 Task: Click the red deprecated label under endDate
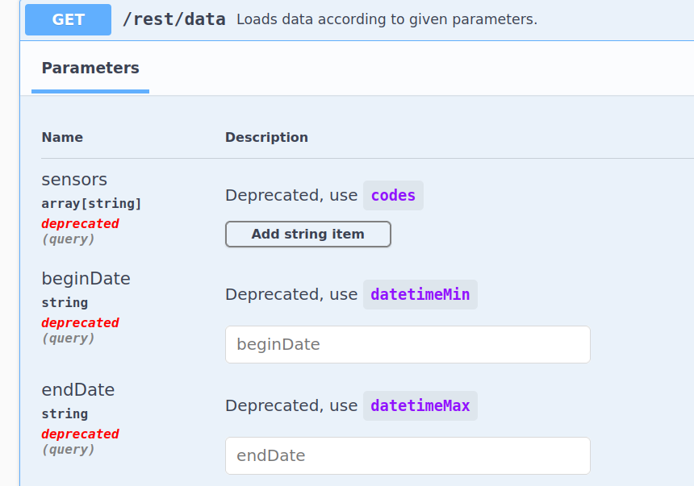coord(80,434)
